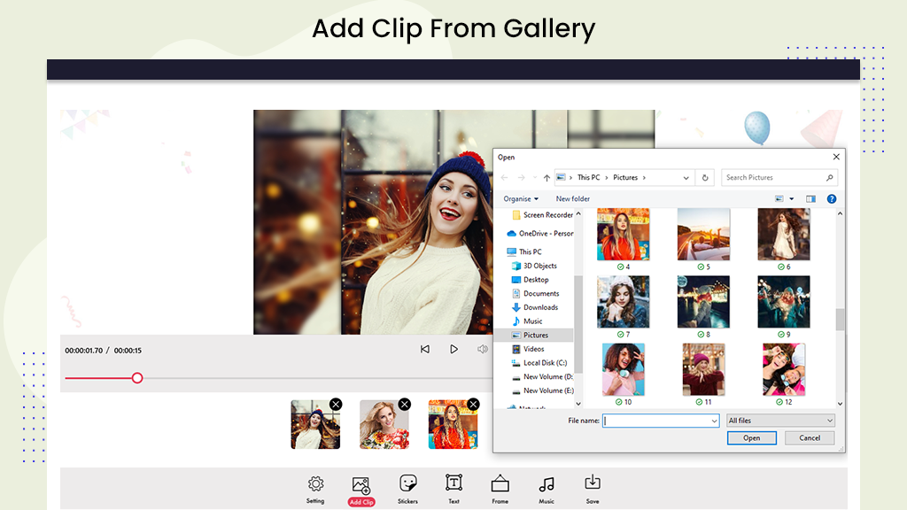Select the Add Clip tool

[361, 491]
